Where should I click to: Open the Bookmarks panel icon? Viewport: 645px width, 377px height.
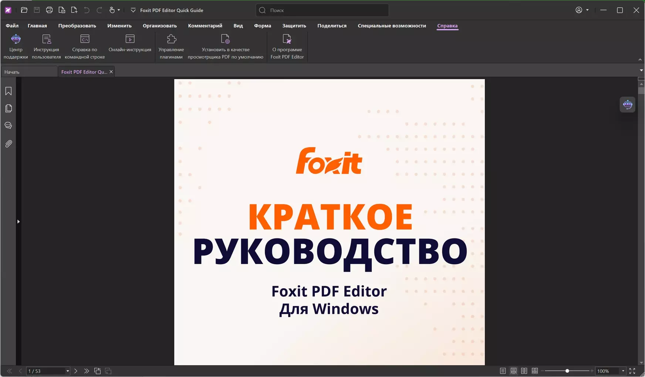9,91
